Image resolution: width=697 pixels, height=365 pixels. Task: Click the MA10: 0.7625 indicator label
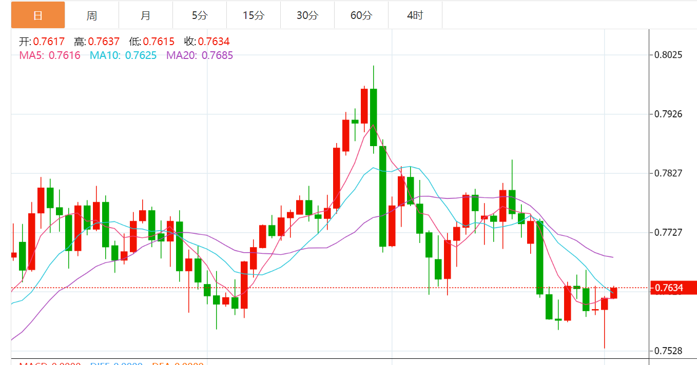click(123, 55)
